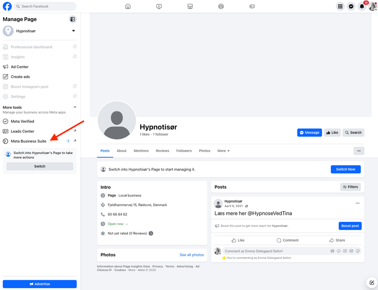Open the Menu grid icon

click(x=340, y=7)
